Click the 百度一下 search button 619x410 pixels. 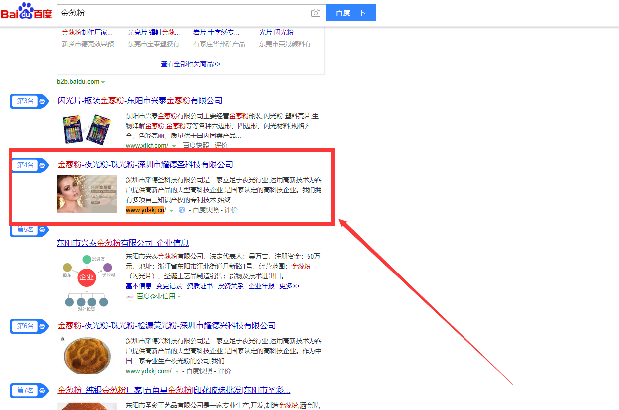point(350,13)
